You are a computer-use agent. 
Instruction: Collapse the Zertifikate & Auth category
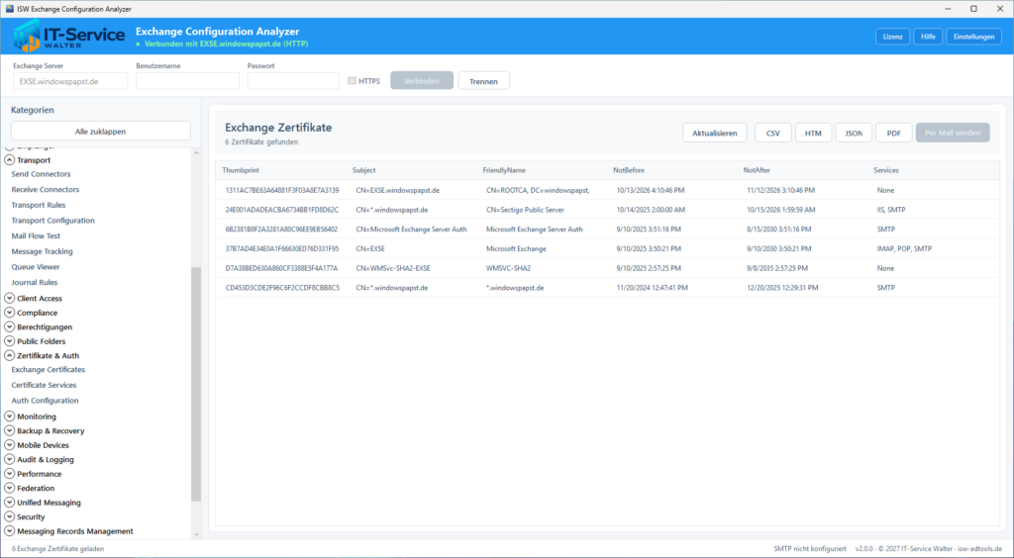(x=10, y=355)
